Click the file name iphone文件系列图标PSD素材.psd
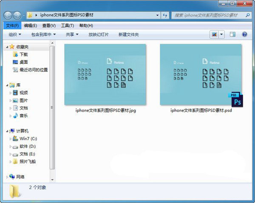The height and width of the screenshot is (203, 255). pos(201,110)
